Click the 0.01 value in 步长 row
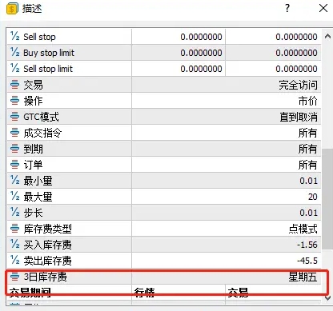 click(x=308, y=213)
